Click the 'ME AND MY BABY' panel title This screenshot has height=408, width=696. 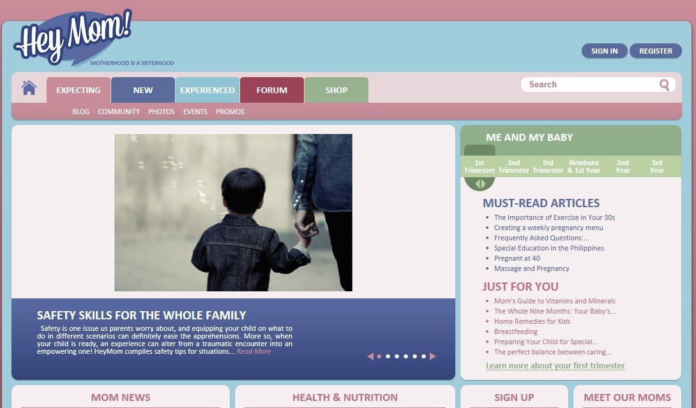(529, 137)
